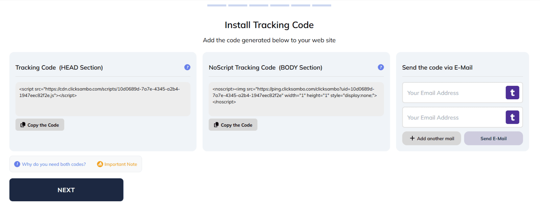Copy the HEAD section tracking code

point(40,125)
